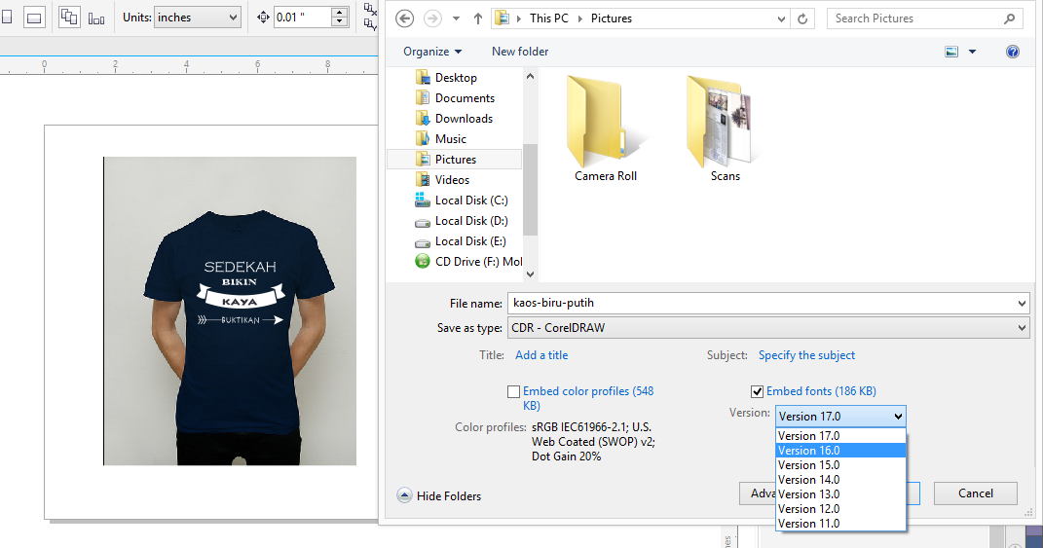Expand the File name dropdown arrow
The width and height of the screenshot is (1043, 548).
(1022, 304)
